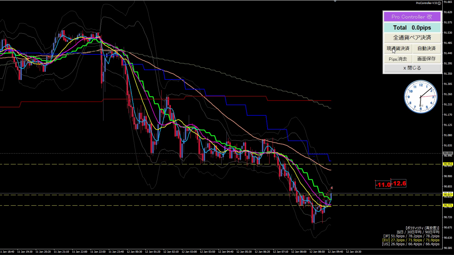Click the 91.530 price scale label
The height and width of the screenshot is (255, 454).
(448, 33)
